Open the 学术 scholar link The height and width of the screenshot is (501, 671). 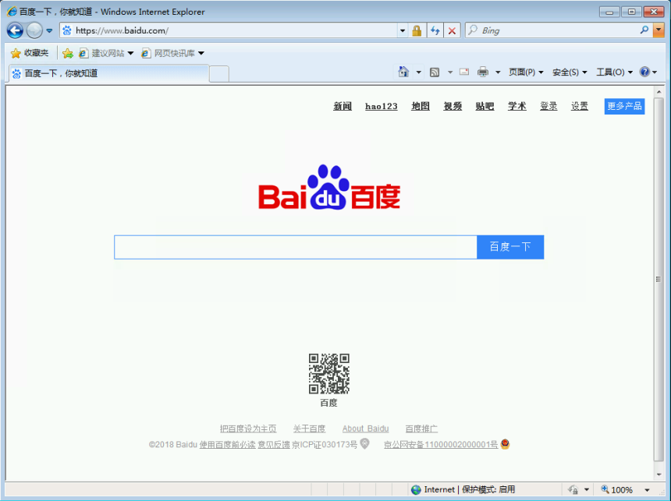coord(517,106)
